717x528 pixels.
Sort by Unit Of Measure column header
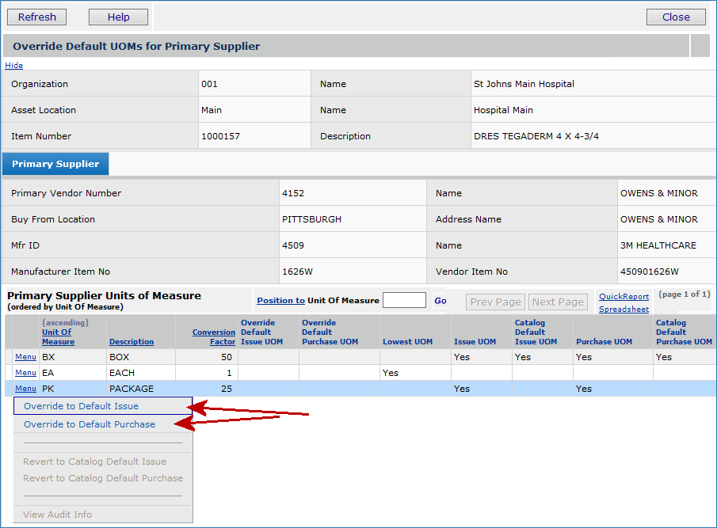click(58, 336)
